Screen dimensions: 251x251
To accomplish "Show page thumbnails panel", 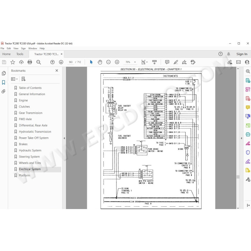I will (4, 73).
